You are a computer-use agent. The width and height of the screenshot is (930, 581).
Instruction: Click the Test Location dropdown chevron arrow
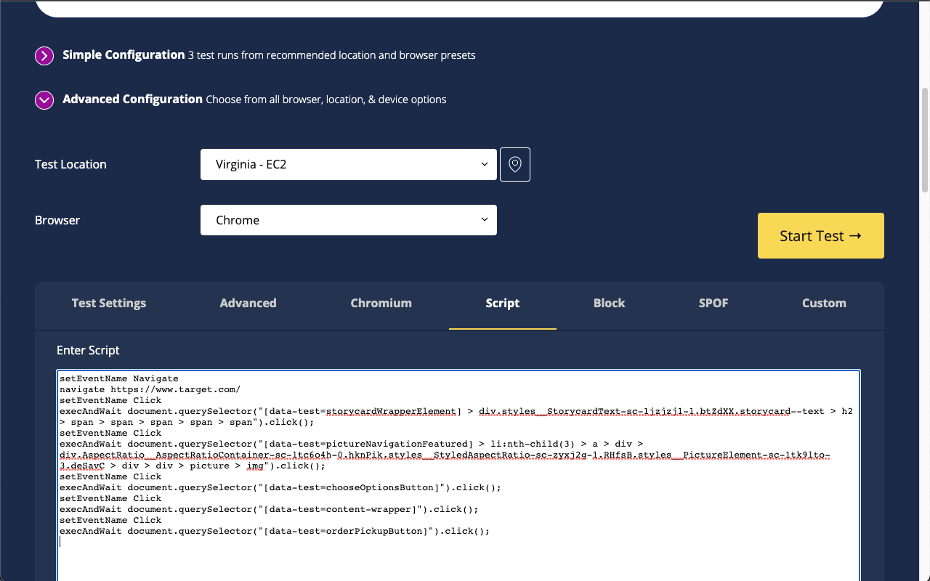pyautogui.click(x=485, y=164)
